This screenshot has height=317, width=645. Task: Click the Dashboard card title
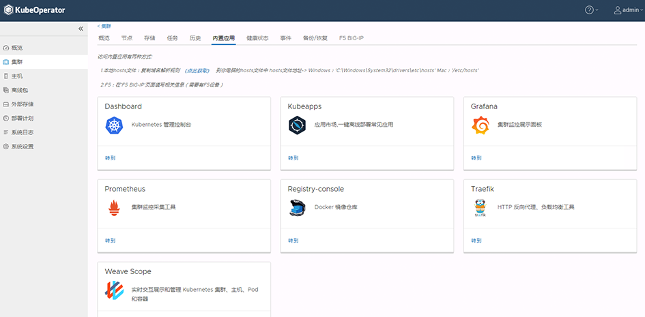(123, 106)
